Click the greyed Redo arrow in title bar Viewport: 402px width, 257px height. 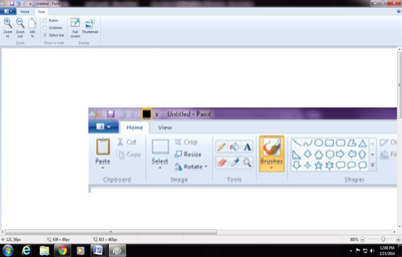tap(24, 4)
